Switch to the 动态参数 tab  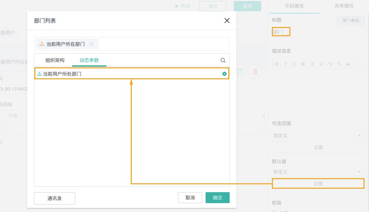(x=89, y=60)
